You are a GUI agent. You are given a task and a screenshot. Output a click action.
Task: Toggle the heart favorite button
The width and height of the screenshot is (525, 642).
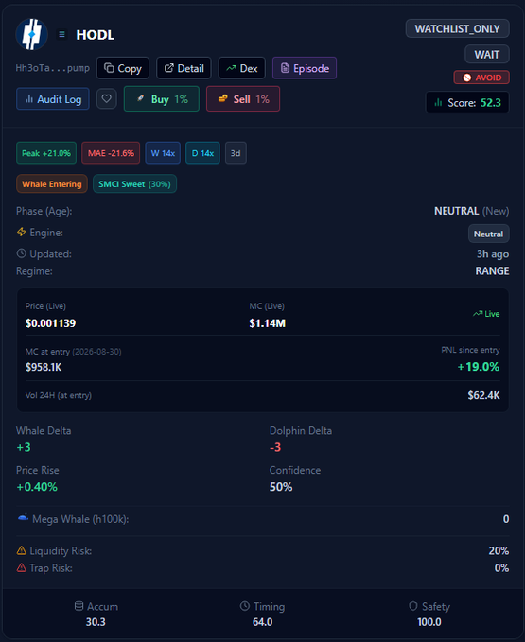[x=107, y=98]
